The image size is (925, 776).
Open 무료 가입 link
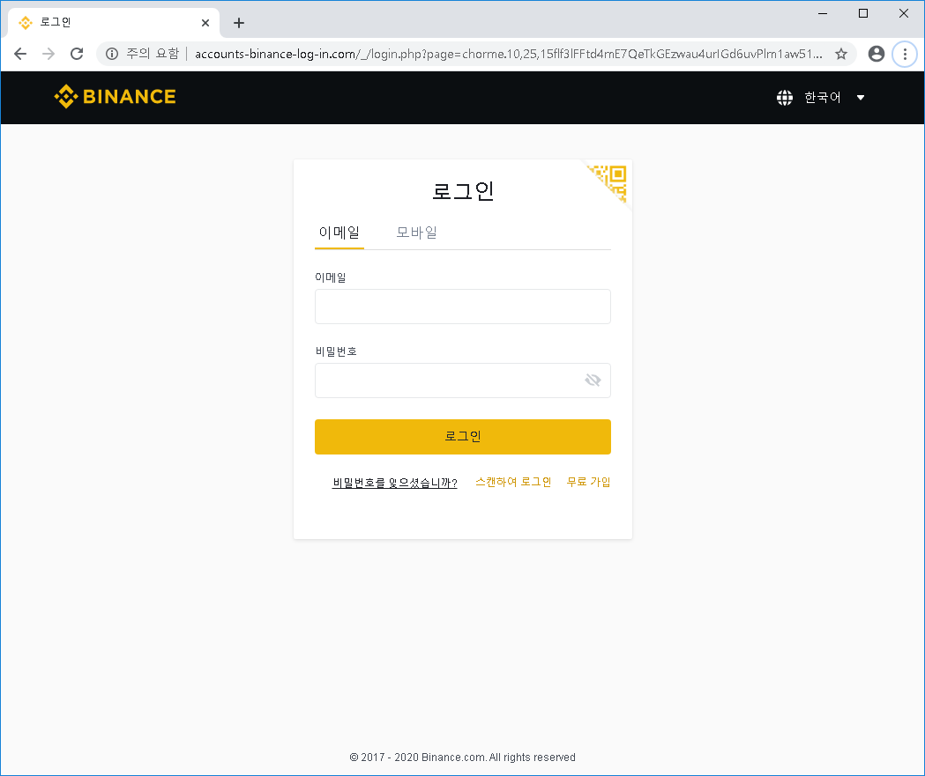click(588, 482)
